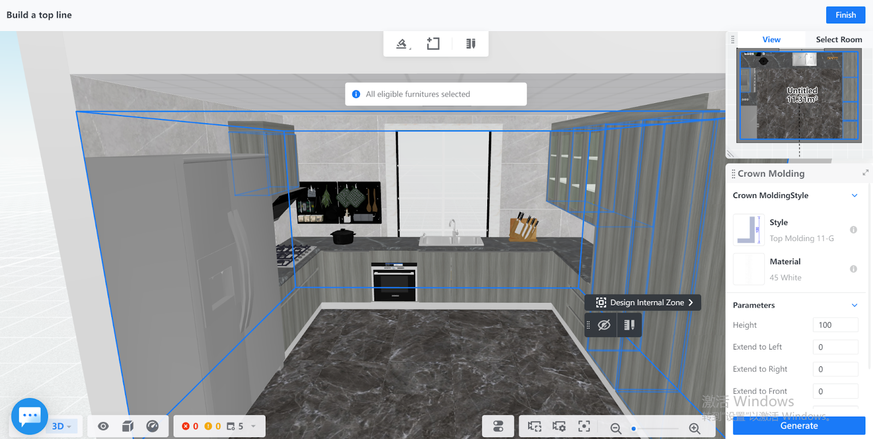873x439 pixels.
Task: Click the room minimap thumbnail
Action: coord(799,95)
